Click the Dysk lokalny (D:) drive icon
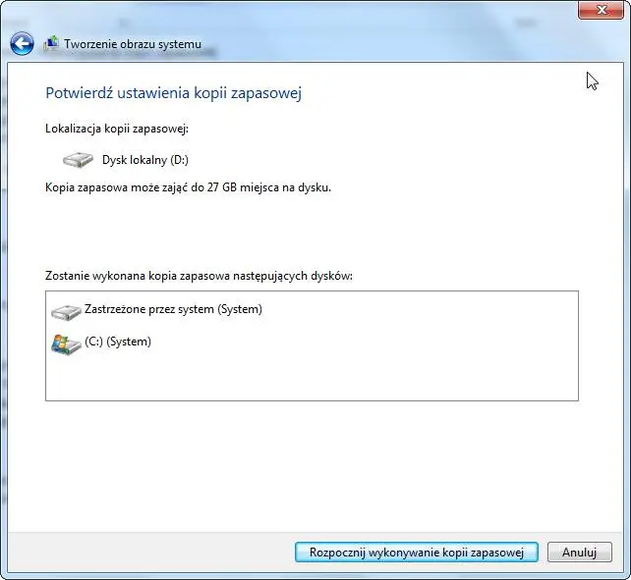The image size is (631, 580). [x=78, y=159]
